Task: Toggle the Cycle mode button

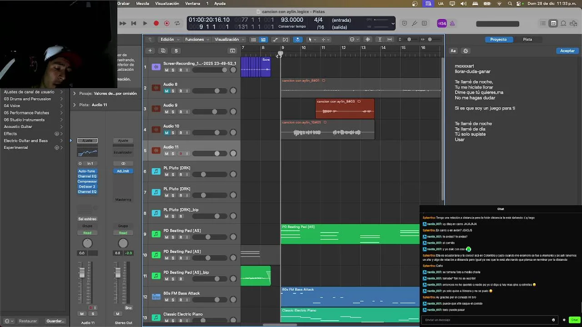Action: [177, 23]
